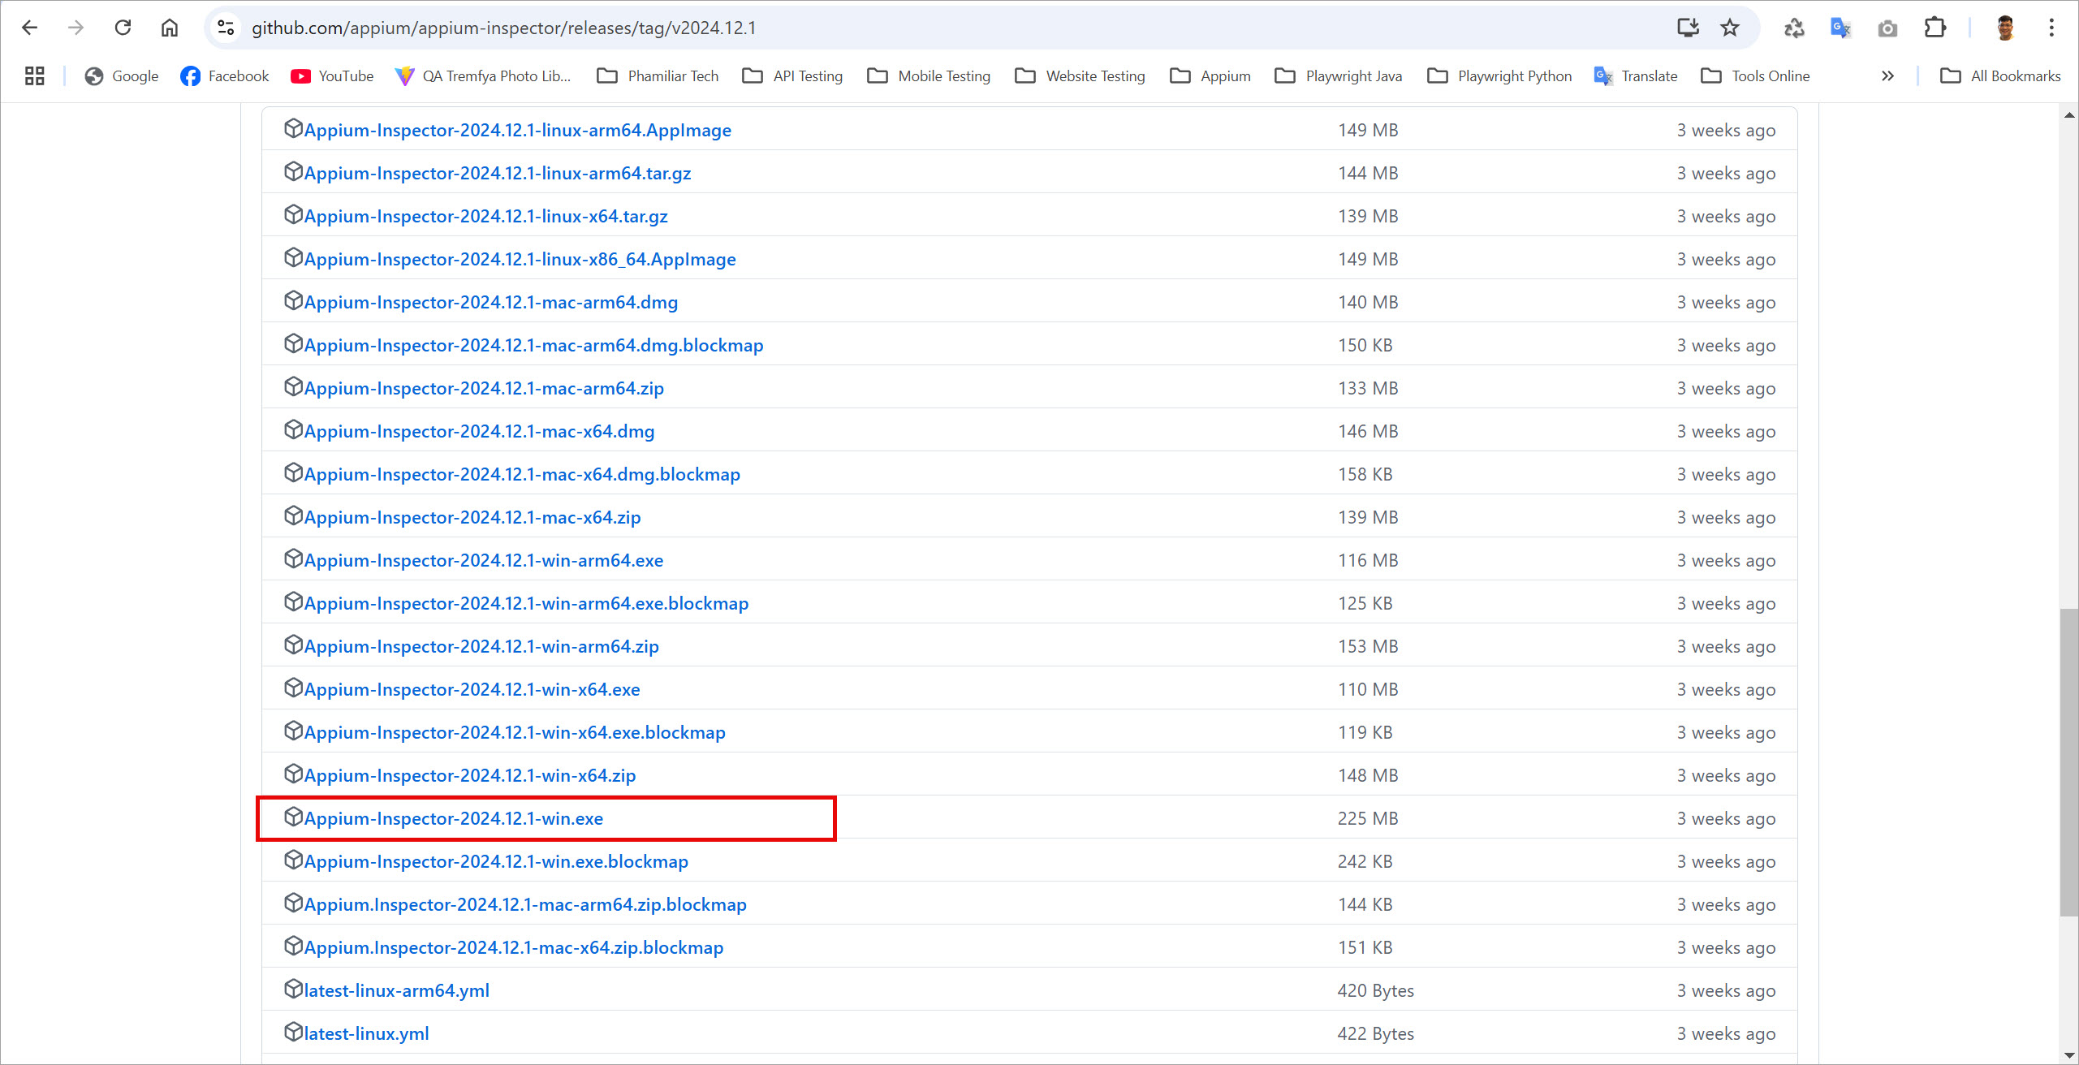Click package icon beside latest-linux.yml
The image size is (2079, 1065).
coord(293,1032)
